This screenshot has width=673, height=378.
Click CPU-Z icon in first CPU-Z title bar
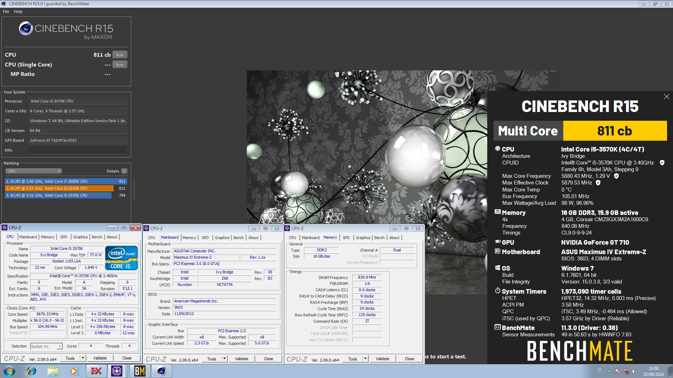click(5, 227)
